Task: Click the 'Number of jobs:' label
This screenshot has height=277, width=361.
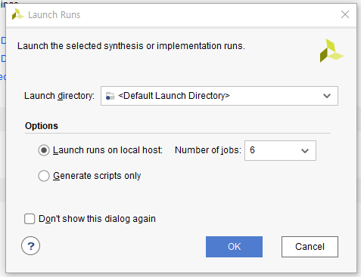Action: coord(208,150)
